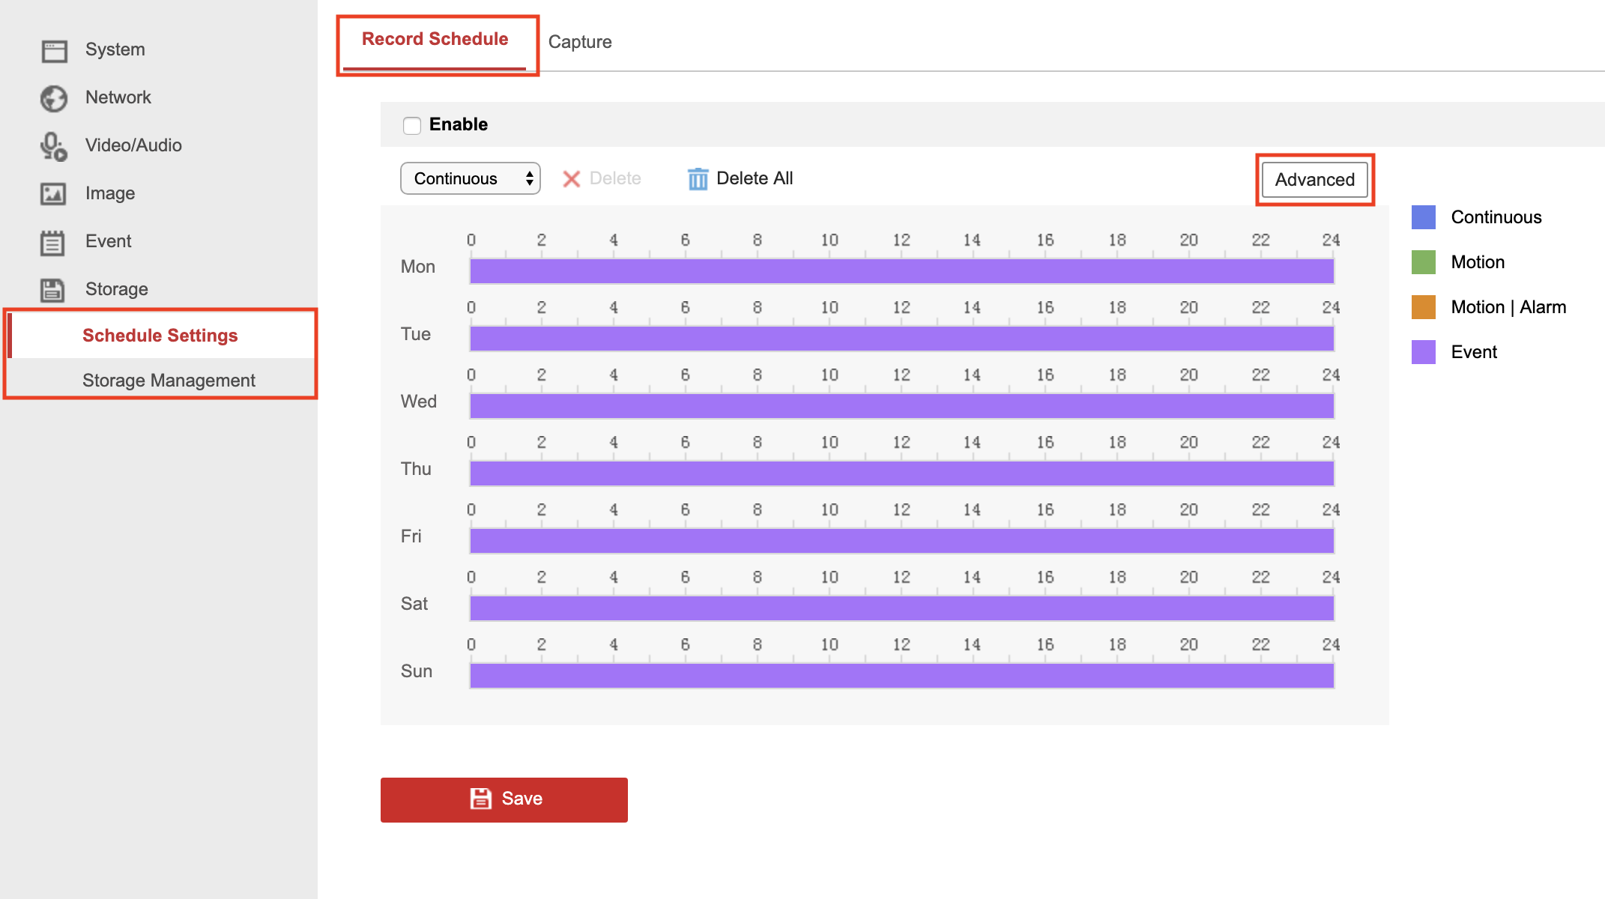
Task: Select the Record Schedule tab
Action: 435,40
